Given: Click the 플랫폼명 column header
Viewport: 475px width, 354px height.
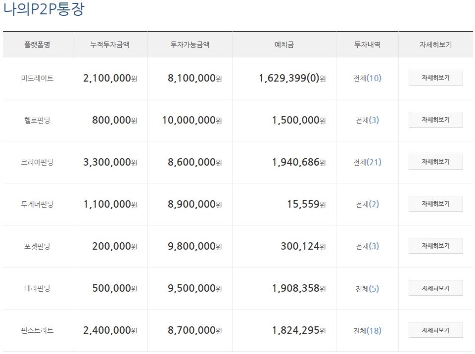Looking at the screenshot, I should click(x=37, y=44).
